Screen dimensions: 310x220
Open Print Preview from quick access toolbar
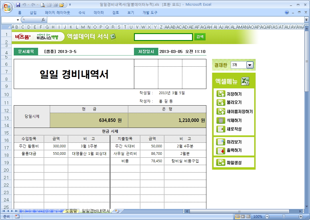point(42,5)
